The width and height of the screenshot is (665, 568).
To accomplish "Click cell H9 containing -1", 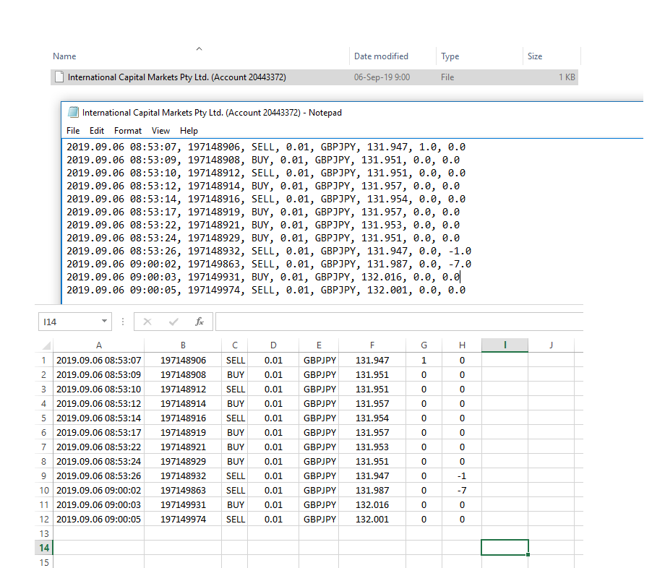I will pos(462,476).
